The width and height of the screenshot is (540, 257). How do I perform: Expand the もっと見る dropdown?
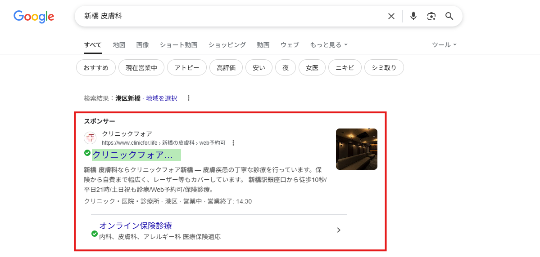pos(328,45)
